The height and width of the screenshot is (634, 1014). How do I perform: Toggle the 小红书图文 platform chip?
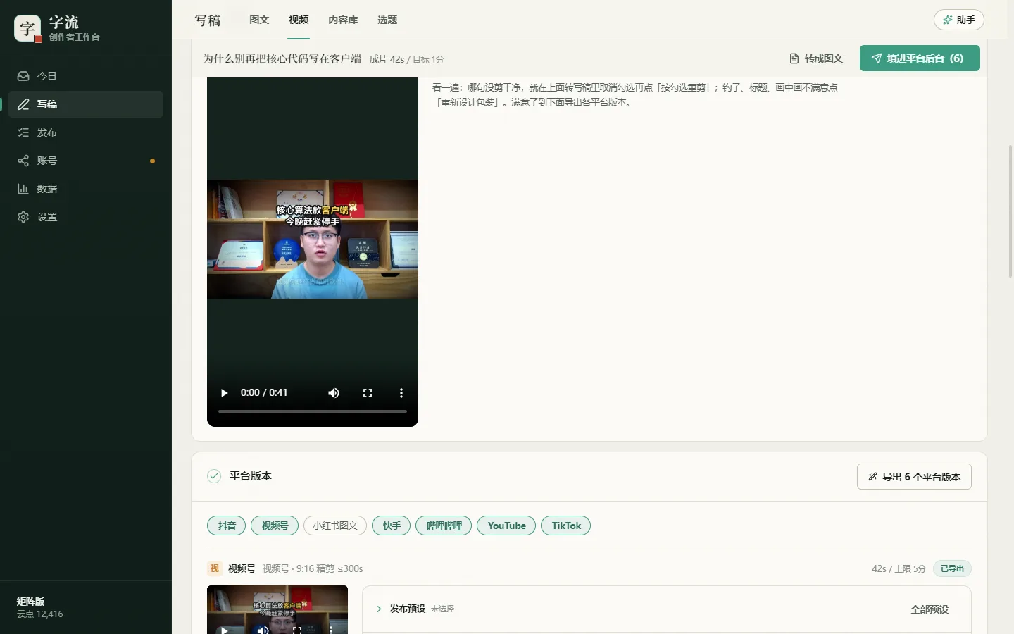tap(335, 526)
